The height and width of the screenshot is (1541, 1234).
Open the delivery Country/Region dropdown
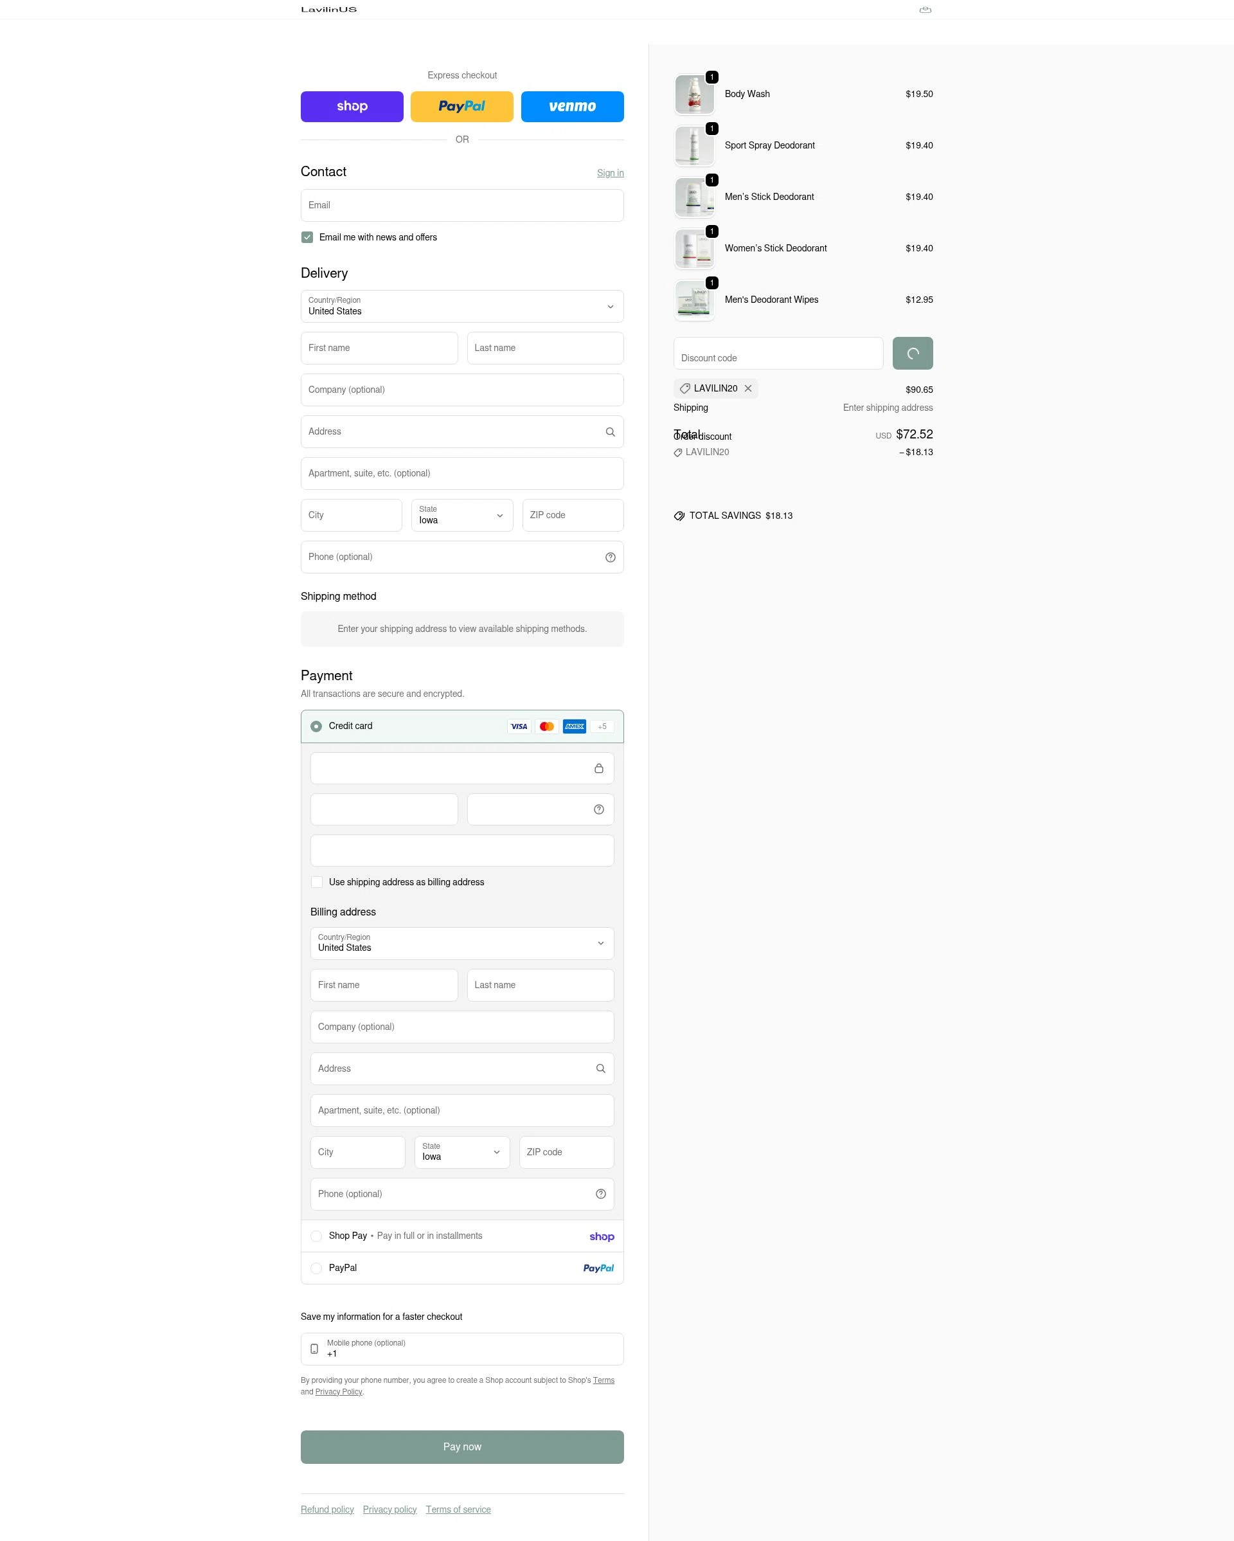(461, 306)
